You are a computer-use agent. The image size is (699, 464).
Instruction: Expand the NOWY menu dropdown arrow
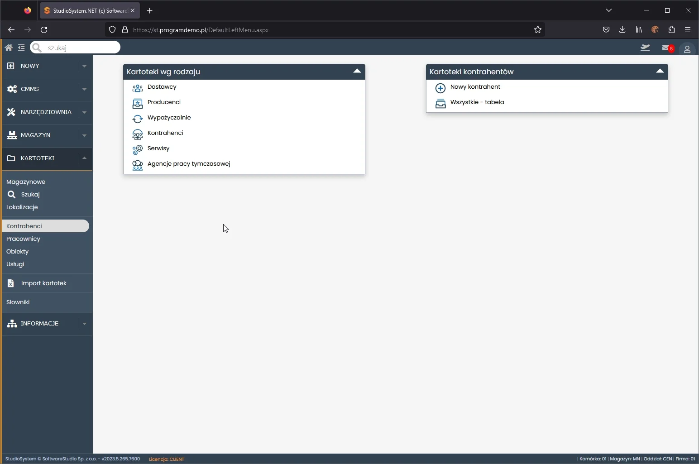coord(84,66)
